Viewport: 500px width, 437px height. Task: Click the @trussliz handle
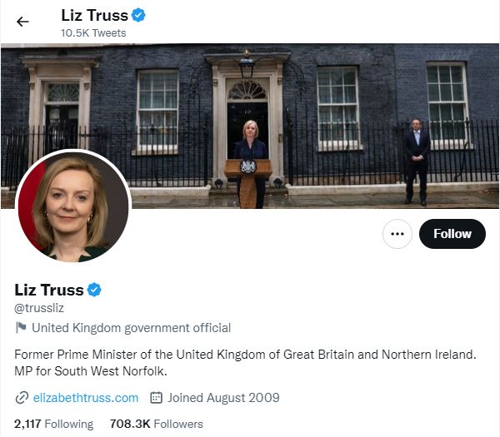39,308
